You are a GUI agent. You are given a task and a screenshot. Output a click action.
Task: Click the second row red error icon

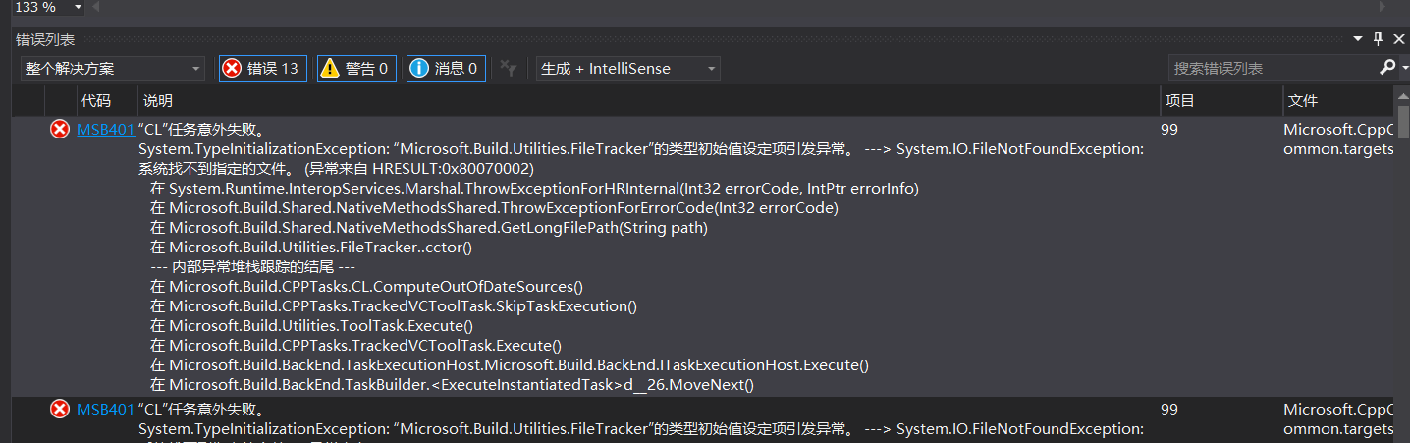[x=60, y=409]
